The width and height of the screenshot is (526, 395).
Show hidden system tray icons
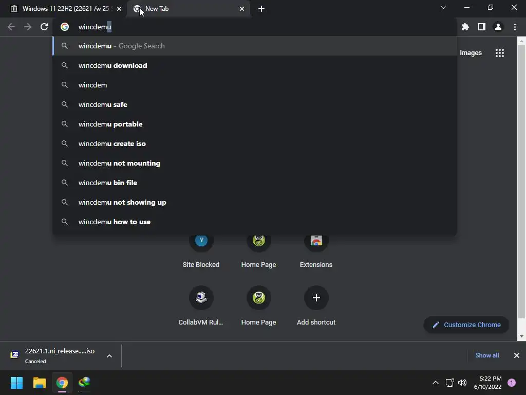tap(436, 383)
